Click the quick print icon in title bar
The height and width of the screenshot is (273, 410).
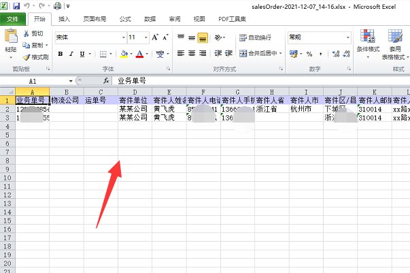pos(57,5)
